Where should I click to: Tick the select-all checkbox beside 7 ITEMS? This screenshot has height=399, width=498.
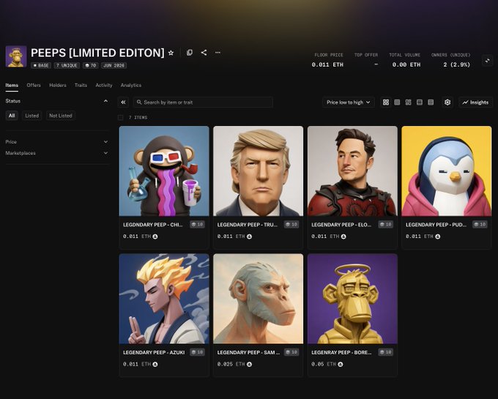click(121, 117)
